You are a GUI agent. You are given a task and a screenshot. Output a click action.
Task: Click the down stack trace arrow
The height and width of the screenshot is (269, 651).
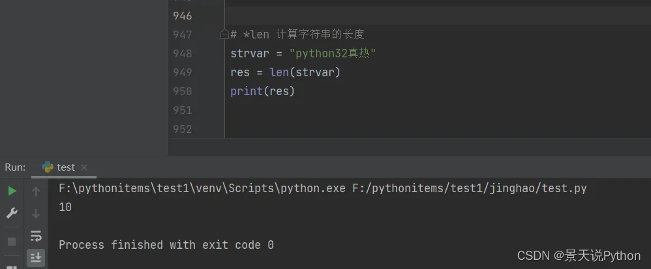coord(36,213)
